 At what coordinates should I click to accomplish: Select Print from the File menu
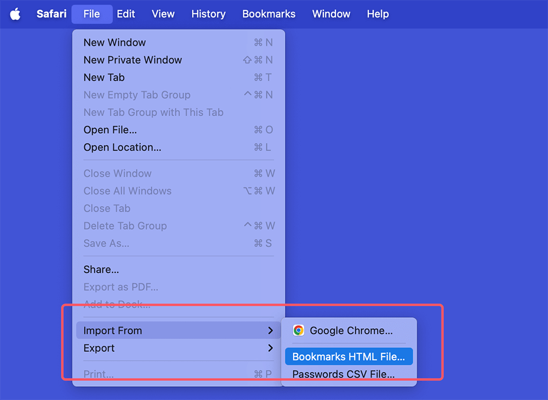click(98, 374)
